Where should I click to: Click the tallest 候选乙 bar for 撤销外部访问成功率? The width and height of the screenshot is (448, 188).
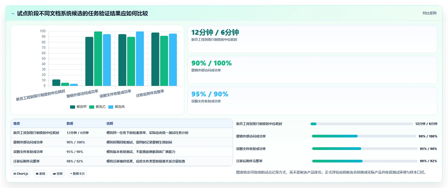[x=98, y=59]
